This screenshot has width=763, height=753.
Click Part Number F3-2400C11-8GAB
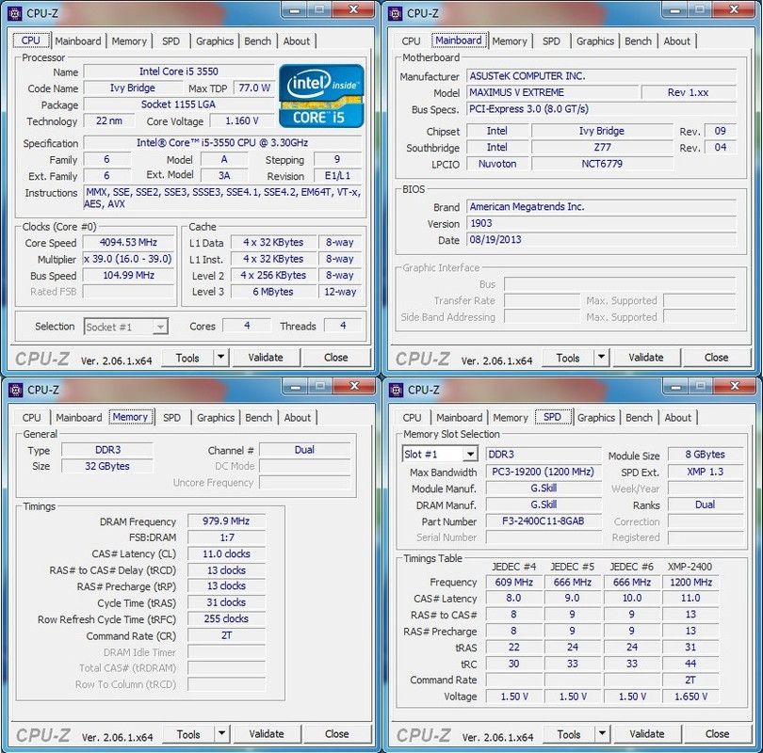tap(544, 521)
